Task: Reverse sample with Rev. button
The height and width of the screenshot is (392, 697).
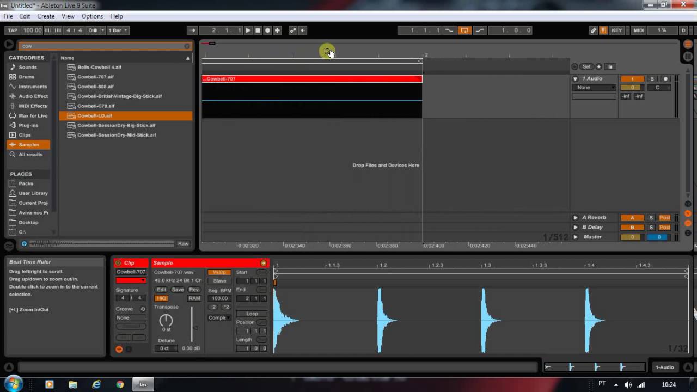Action: pos(194,290)
